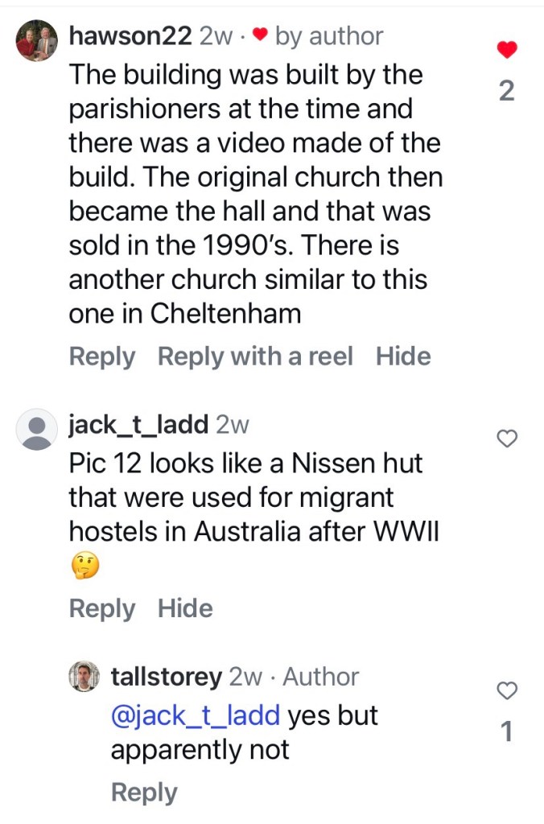Unlike hawson22's comment with the red heart
Image resolution: width=544 pixels, height=824 pixels.
[x=506, y=51]
